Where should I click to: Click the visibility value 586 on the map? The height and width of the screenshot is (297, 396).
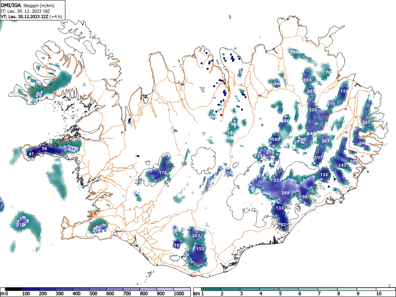[x=294, y=52]
